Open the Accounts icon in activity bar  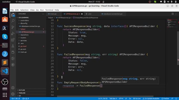point(13,88)
